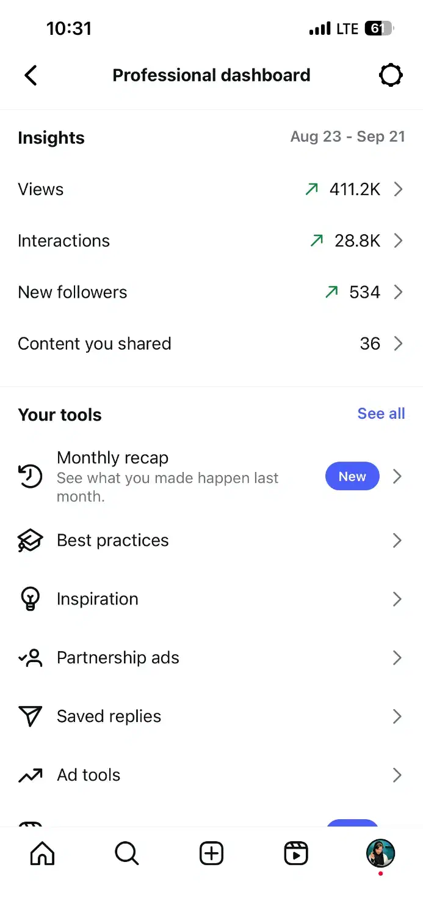
Task: Tap the Saved replies paper-plane icon
Action: click(x=31, y=716)
